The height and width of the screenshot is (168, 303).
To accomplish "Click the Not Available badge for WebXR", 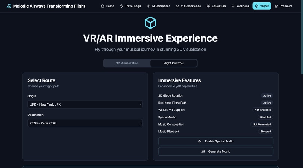I will (x=263, y=110).
